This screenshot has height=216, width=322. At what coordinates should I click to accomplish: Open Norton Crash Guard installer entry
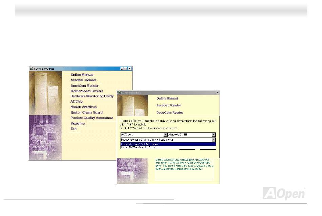pos(86,113)
